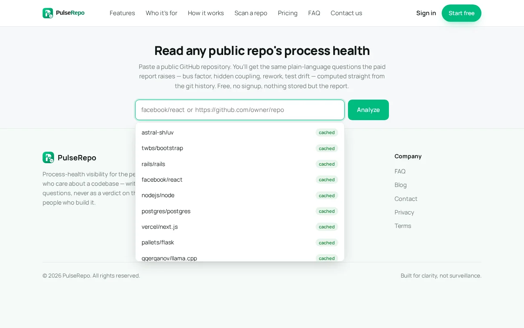Click the Sign in link
Screen dimensions: 524x328
click(426, 13)
